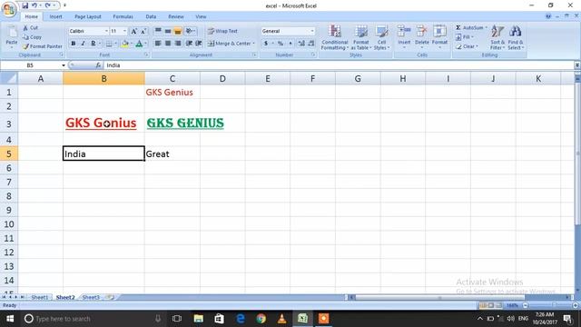Center text horizontally in cell

click(168, 44)
